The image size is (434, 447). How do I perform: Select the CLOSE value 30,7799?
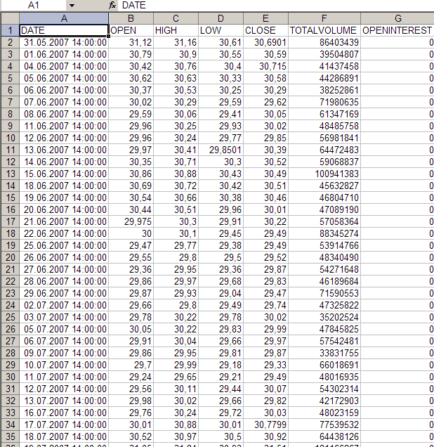pos(265,425)
